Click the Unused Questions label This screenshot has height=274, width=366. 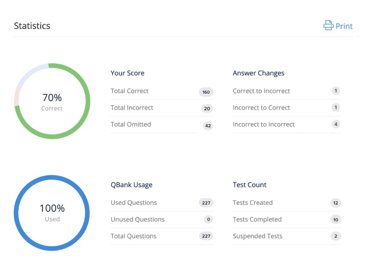point(138,220)
